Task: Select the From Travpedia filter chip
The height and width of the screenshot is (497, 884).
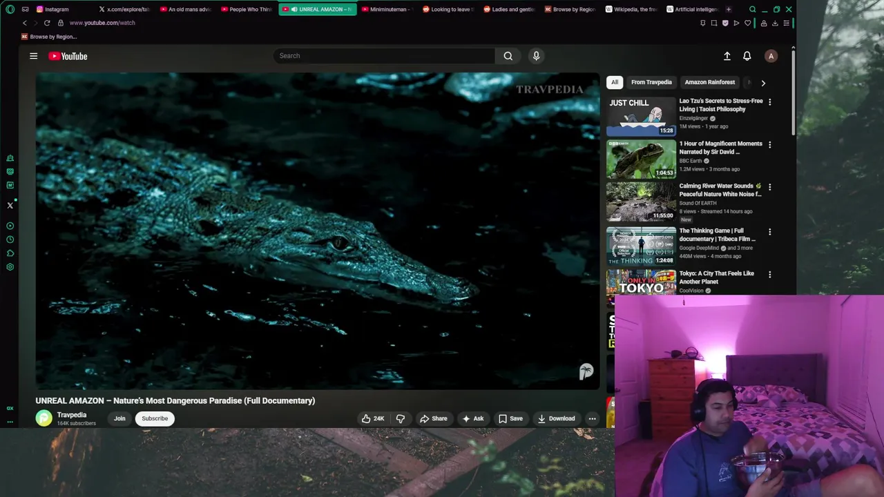Action: [x=651, y=82]
